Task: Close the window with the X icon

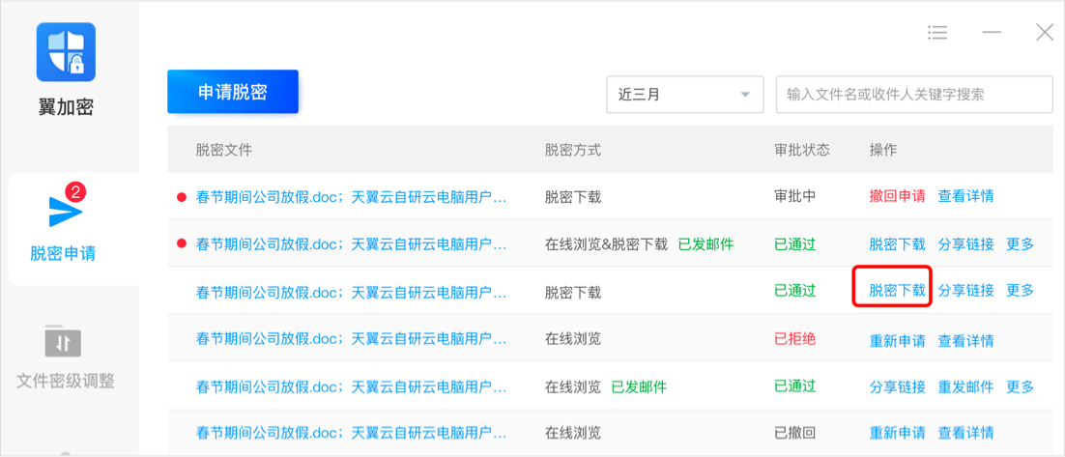Action: [1045, 33]
